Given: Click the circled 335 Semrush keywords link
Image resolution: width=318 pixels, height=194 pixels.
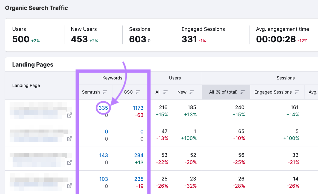Looking at the screenshot, I should (x=103, y=108).
